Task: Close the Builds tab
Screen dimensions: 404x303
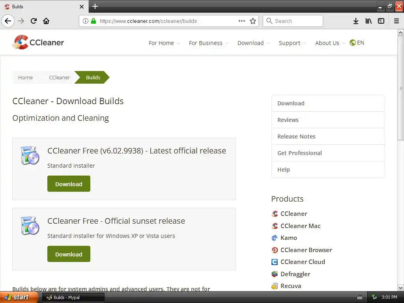Action: 82,7
